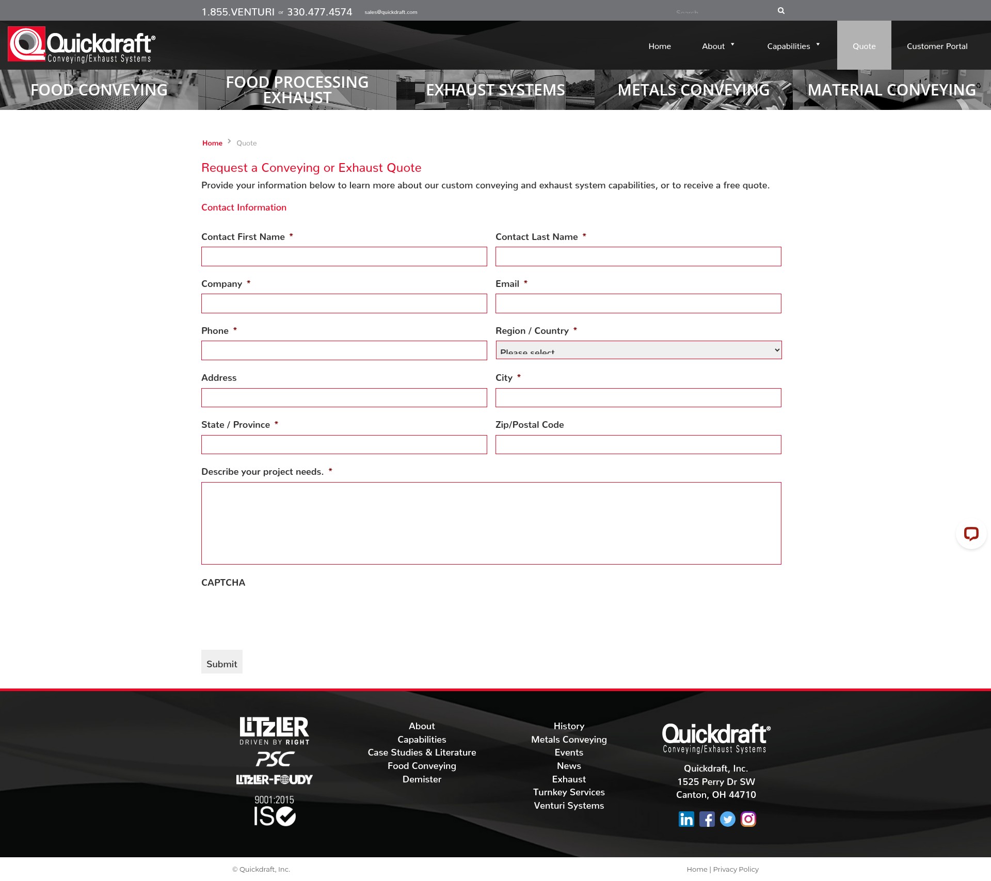Click the sales@quickdraft.com email link
The width and height of the screenshot is (991, 881).
click(x=391, y=12)
